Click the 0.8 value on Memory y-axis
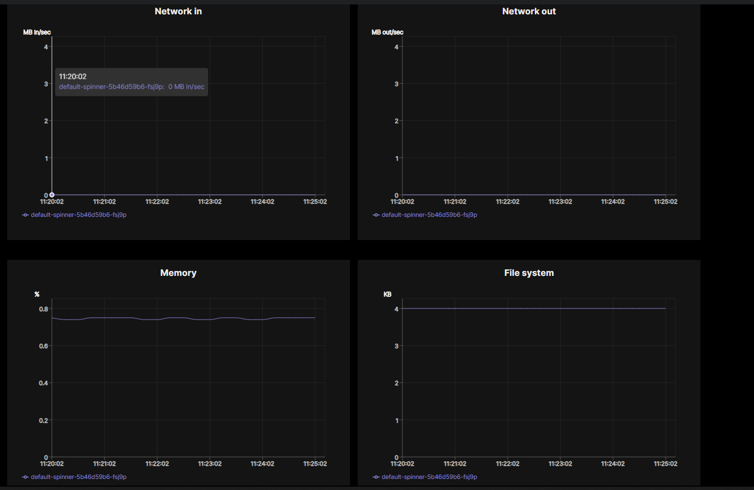Viewport: 754px width, 490px height. pyautogui.click(x=43, y=308)
